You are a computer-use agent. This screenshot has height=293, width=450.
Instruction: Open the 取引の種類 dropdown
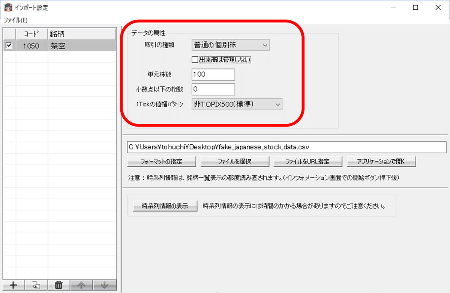pos(231,45)
